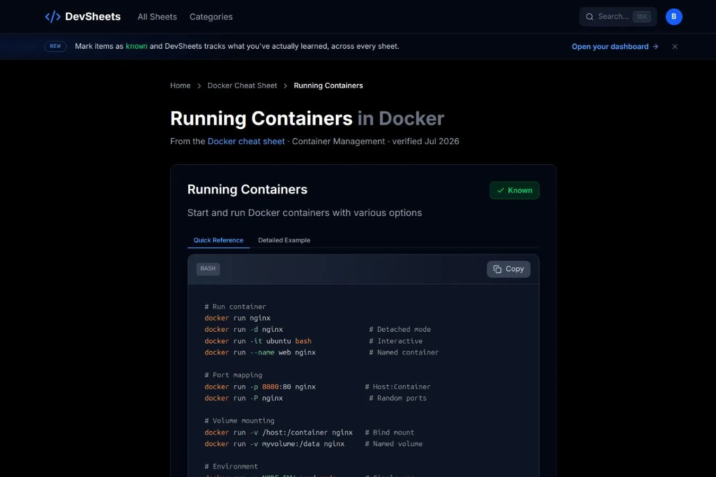The width and height of the screenshot is (716, 477).
Task: Open Docker Cheat Sheet breadcrumb
Action: [x=242, y=85]
